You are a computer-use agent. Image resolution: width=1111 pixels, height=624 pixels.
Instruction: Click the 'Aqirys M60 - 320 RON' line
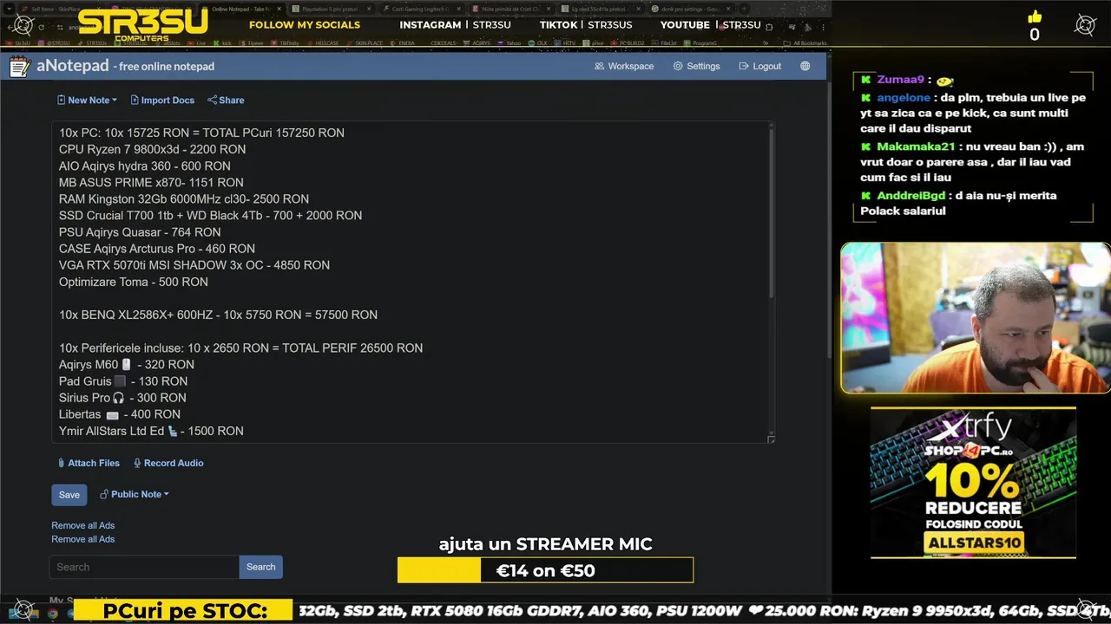point(127,365)
